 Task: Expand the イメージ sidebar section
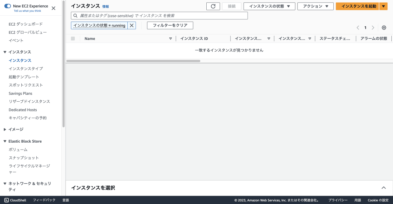click(x=5, y=130)
